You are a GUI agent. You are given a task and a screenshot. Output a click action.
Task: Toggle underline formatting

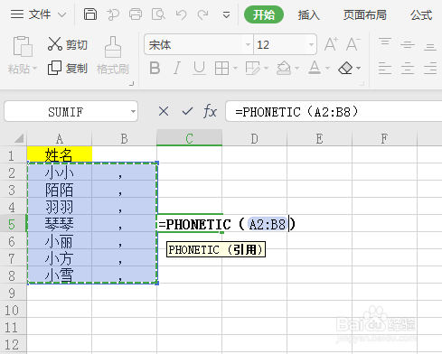point(199,68)
